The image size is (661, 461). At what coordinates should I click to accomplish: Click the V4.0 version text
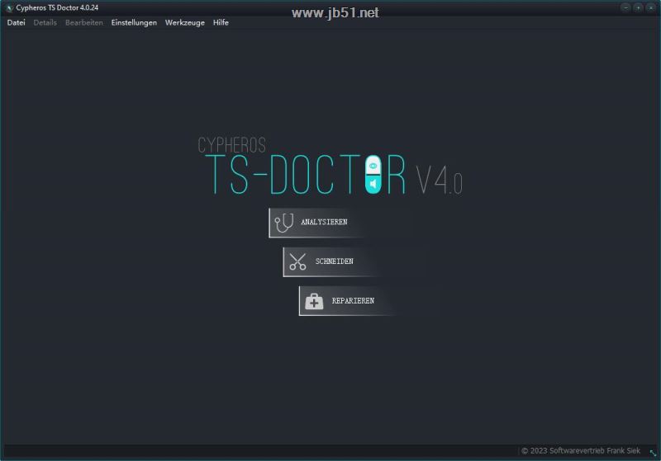(x=440, y=181)
